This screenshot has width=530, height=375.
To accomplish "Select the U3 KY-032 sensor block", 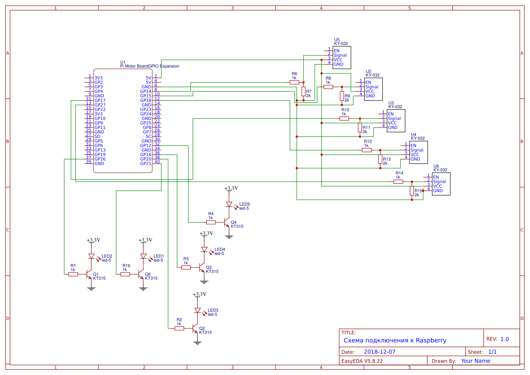I will coord(396,120).
